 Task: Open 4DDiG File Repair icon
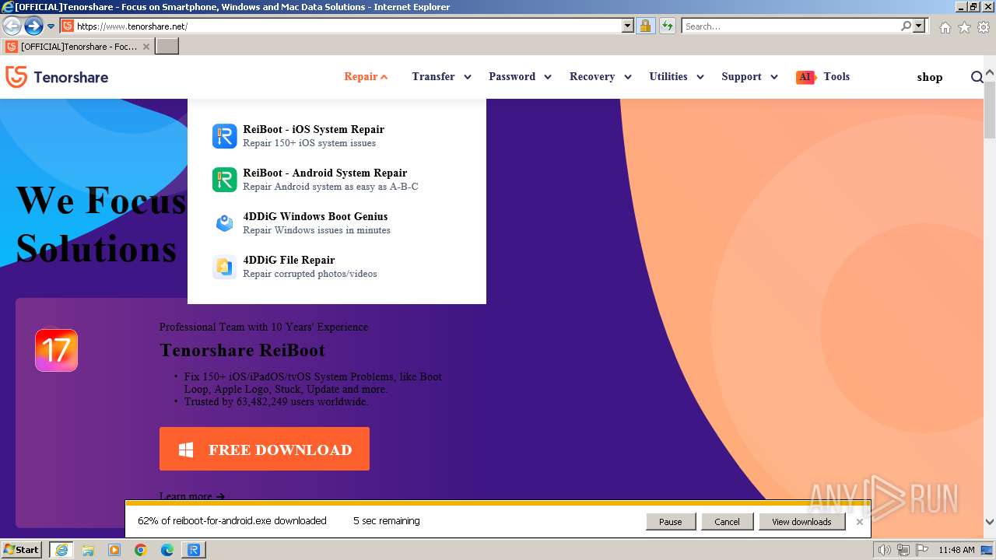pyautogui.click(x=224, y=267)
